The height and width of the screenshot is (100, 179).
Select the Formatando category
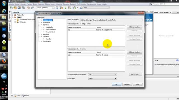47,41
